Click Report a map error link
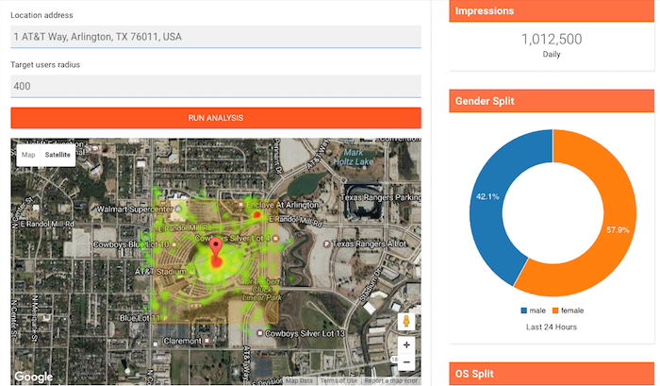 (x=390, y=380)
